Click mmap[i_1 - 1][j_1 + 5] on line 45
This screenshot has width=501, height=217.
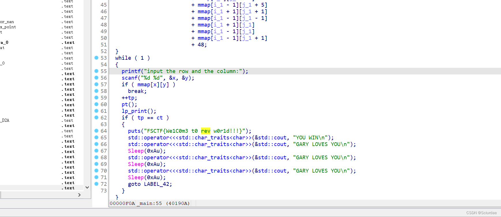(x=232, y=5)
